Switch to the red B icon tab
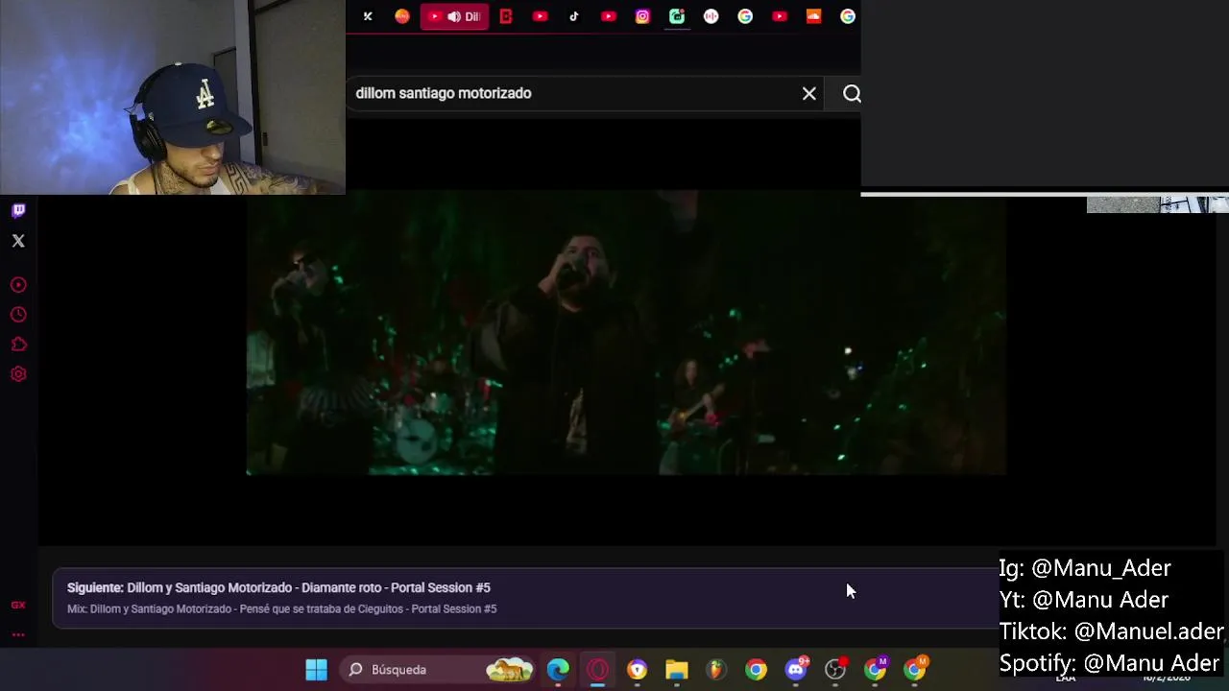Viewport: 1229px width, 691px height. tap(506, 16)
